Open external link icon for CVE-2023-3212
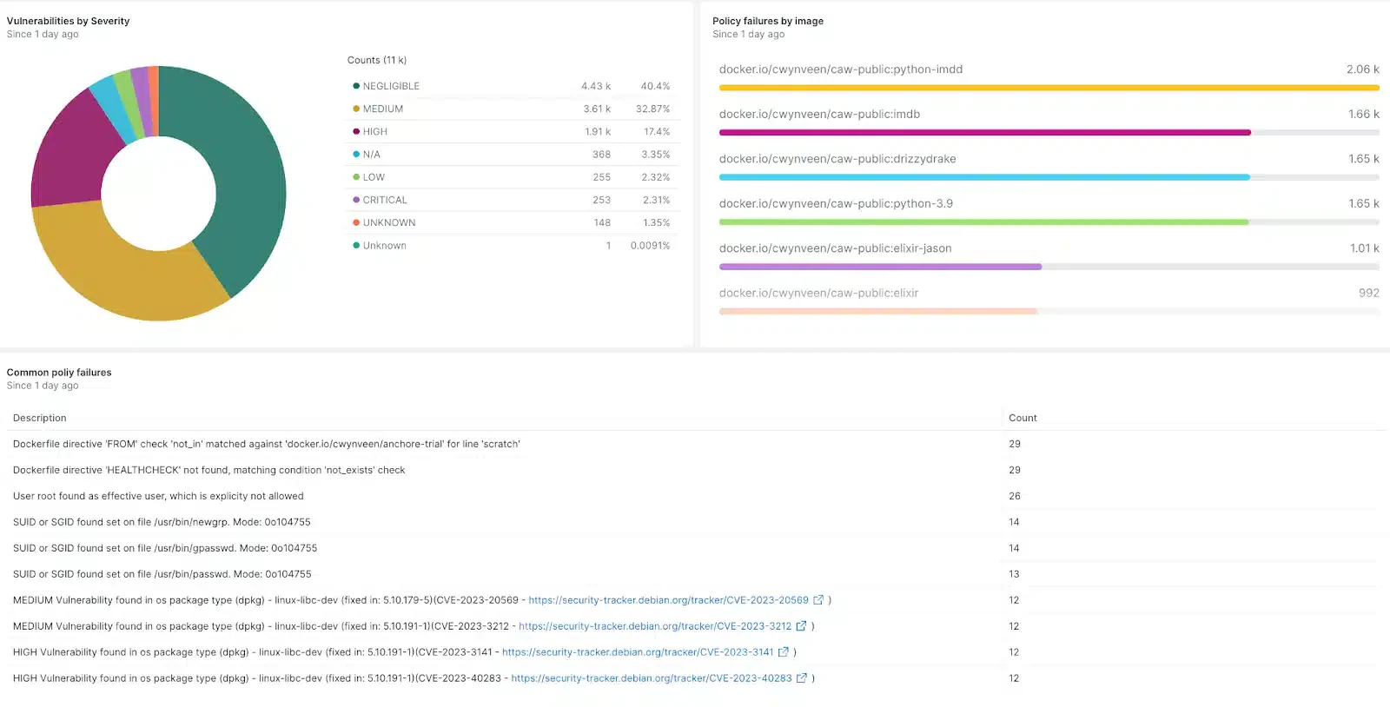Image resolution: width=1390 pixels, height=707 pixels. pos(801,626)
